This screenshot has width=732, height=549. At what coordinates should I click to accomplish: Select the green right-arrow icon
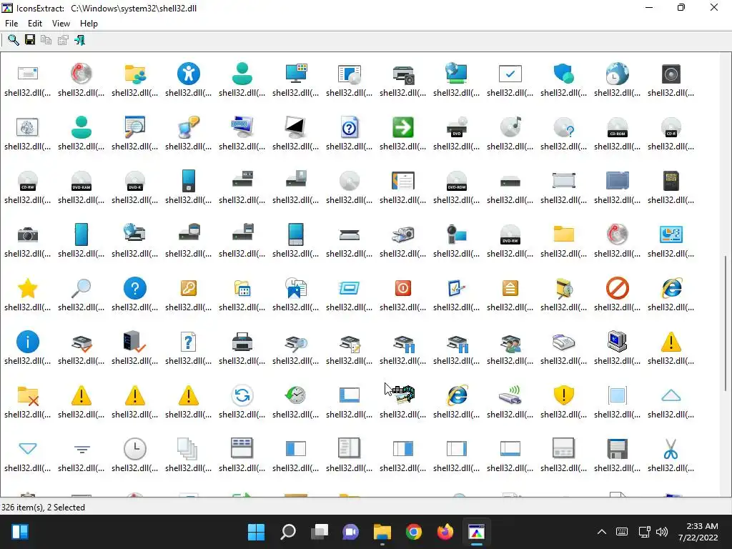tap(403, 127)
